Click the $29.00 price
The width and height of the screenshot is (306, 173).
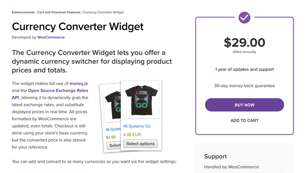(x=244, y=42)
